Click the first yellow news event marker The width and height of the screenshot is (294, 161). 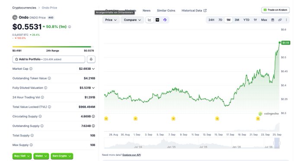(x=106, y=119)
